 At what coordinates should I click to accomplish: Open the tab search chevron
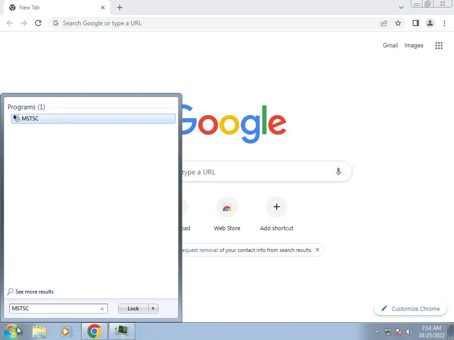pyautogui.click(x=401, y=8)
